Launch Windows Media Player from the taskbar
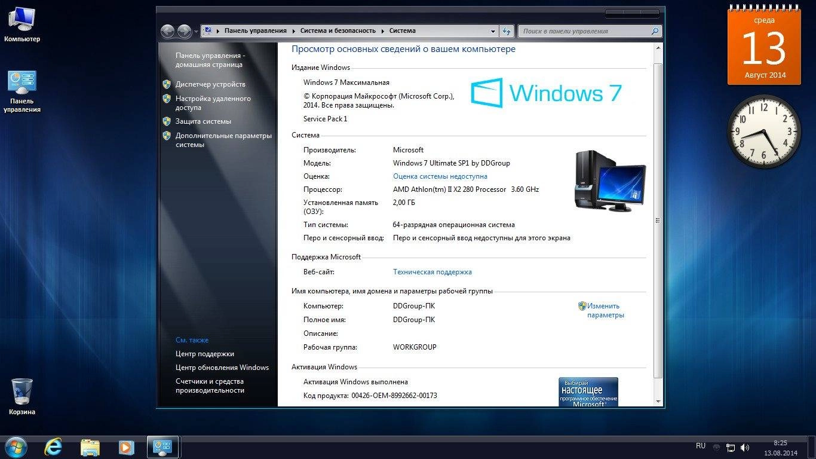The image size is (816, 459). (x=126, y=446)
